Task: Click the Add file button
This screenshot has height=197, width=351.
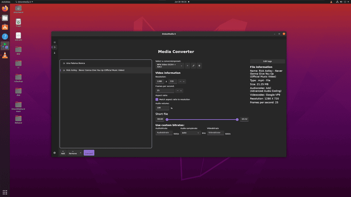Action: 63,153
